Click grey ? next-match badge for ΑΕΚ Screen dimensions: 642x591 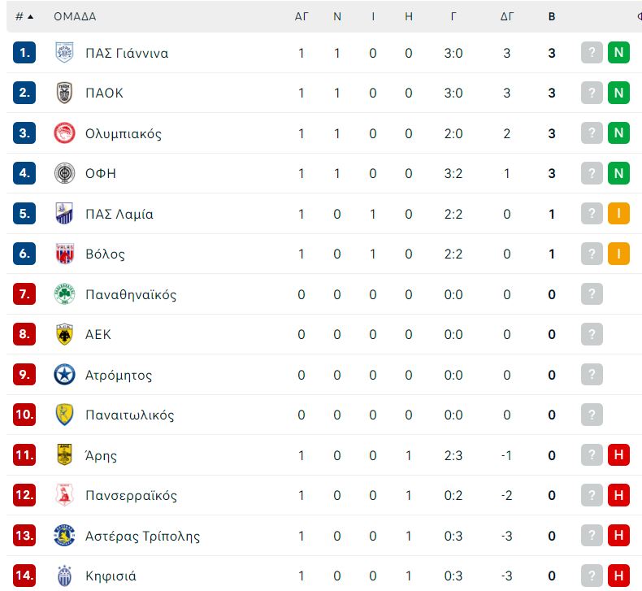coord(592,334)
